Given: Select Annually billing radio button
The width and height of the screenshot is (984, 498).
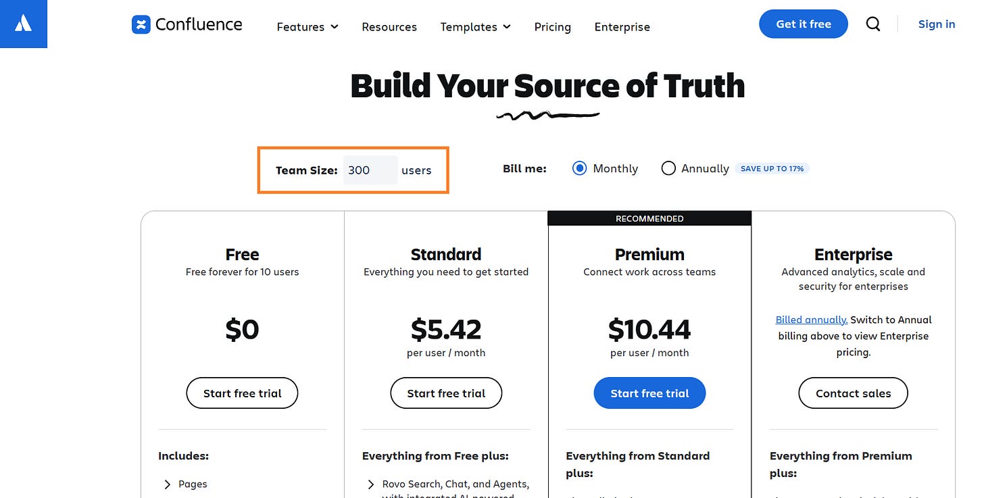Looking at the screenshot, I should 668,168.
